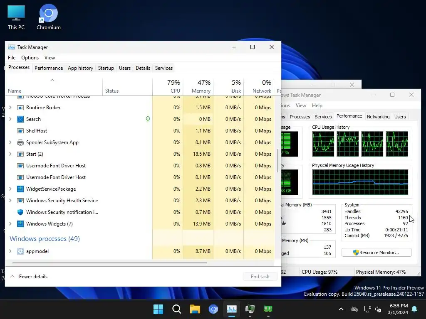This screenshot has width=426, height=319.
Task: Expand the WidgetServicePackage row
Action: 10,189
